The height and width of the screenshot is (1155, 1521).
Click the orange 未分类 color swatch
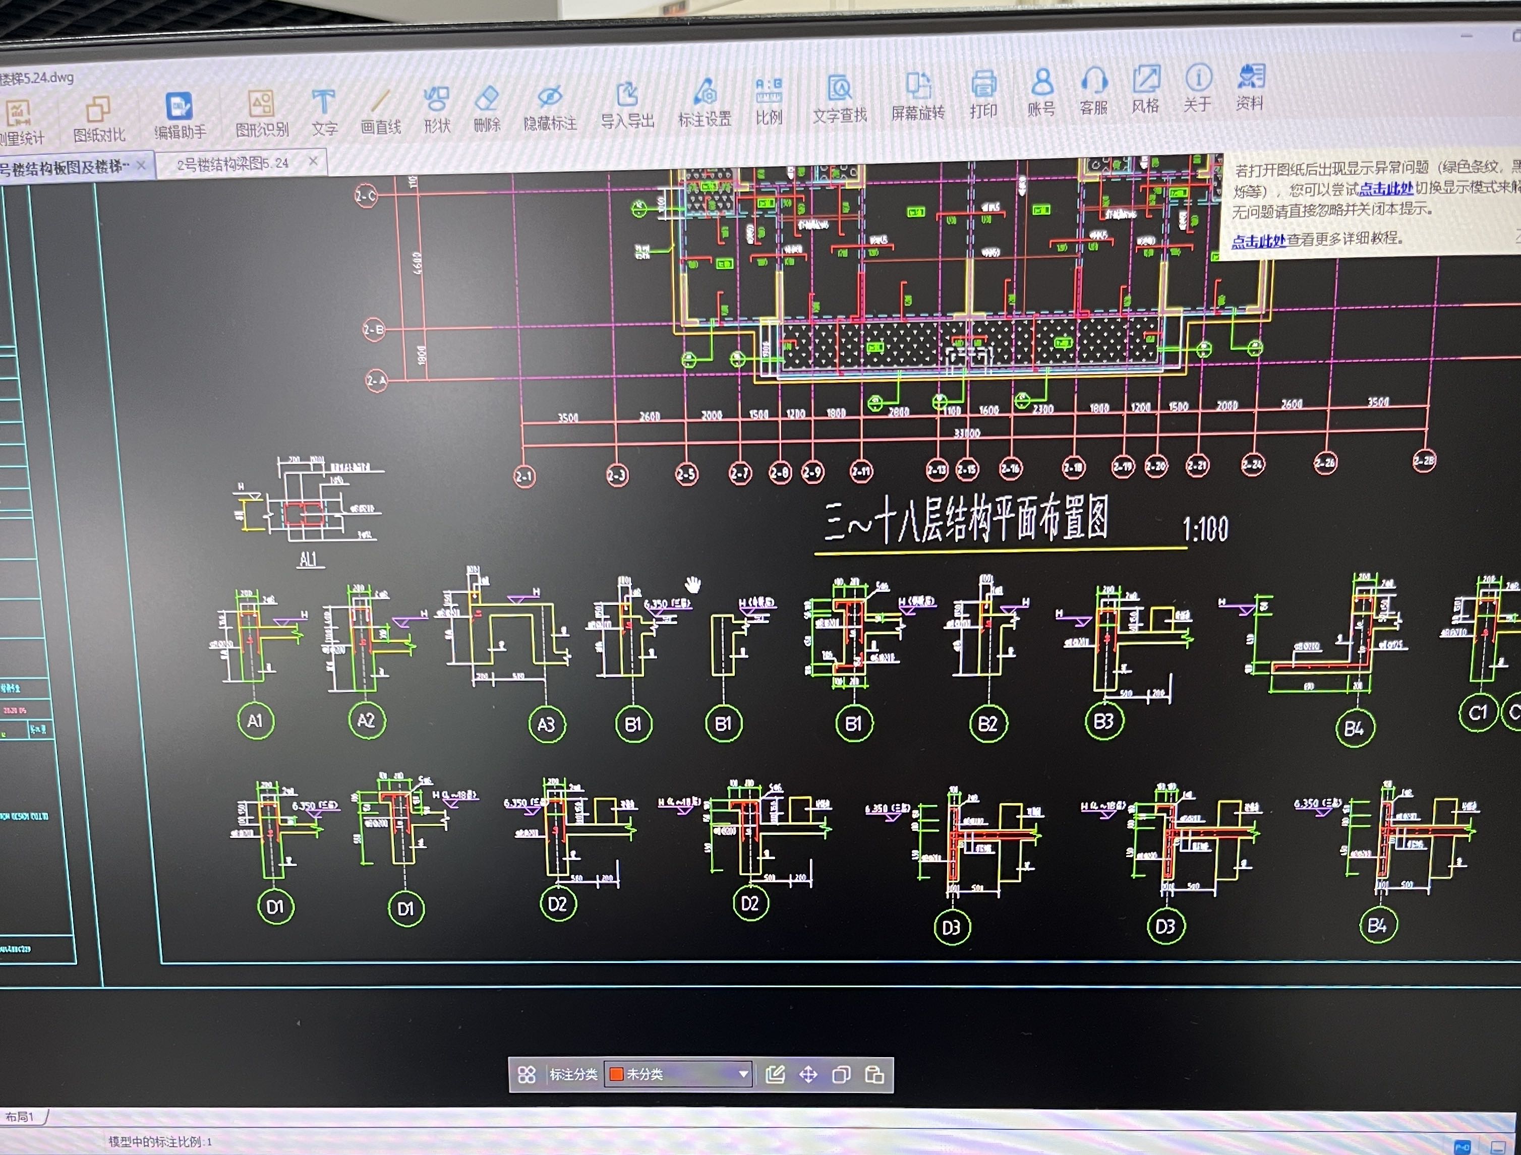pos(617,1074)
